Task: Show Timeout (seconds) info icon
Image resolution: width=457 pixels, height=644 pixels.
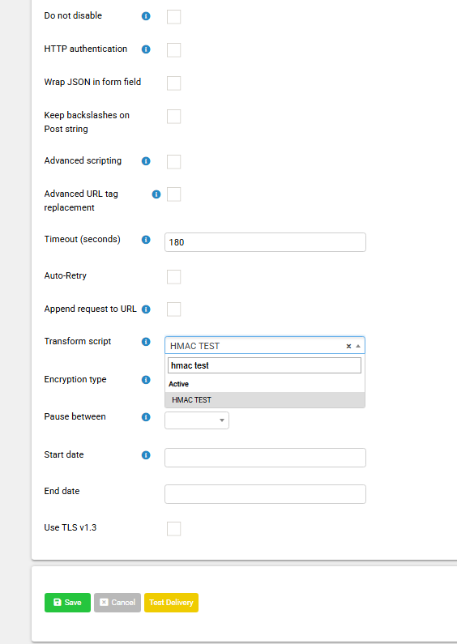Action: 146,240
